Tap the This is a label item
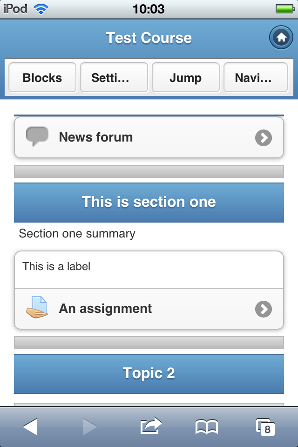The image size is (298, 447). click(149, 270)
